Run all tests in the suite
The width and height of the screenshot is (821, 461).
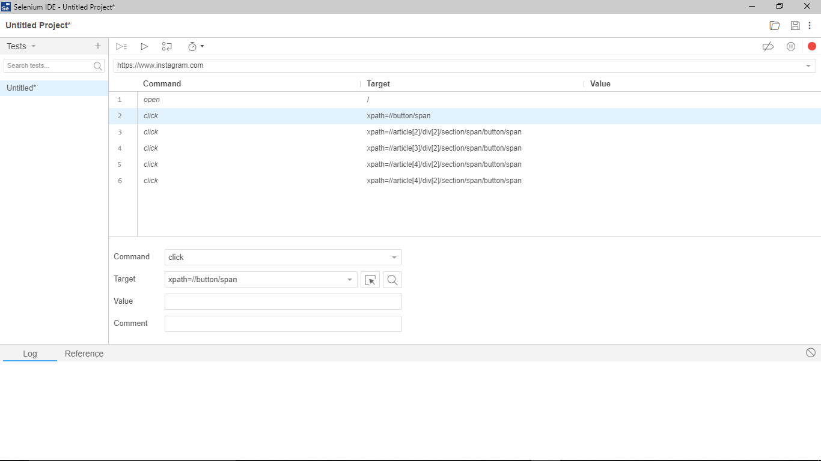tap(121, 46)
